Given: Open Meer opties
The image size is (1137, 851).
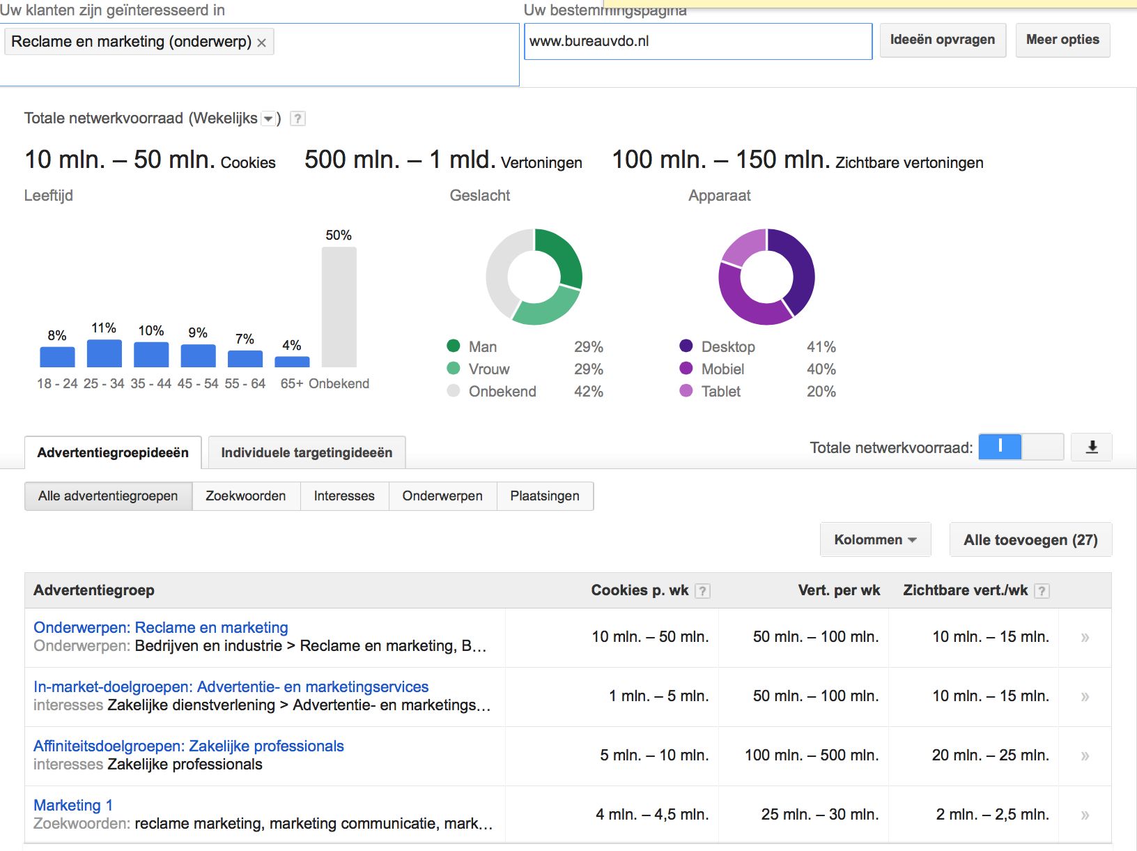Looking at the screenshot, I should [1062, 40].
